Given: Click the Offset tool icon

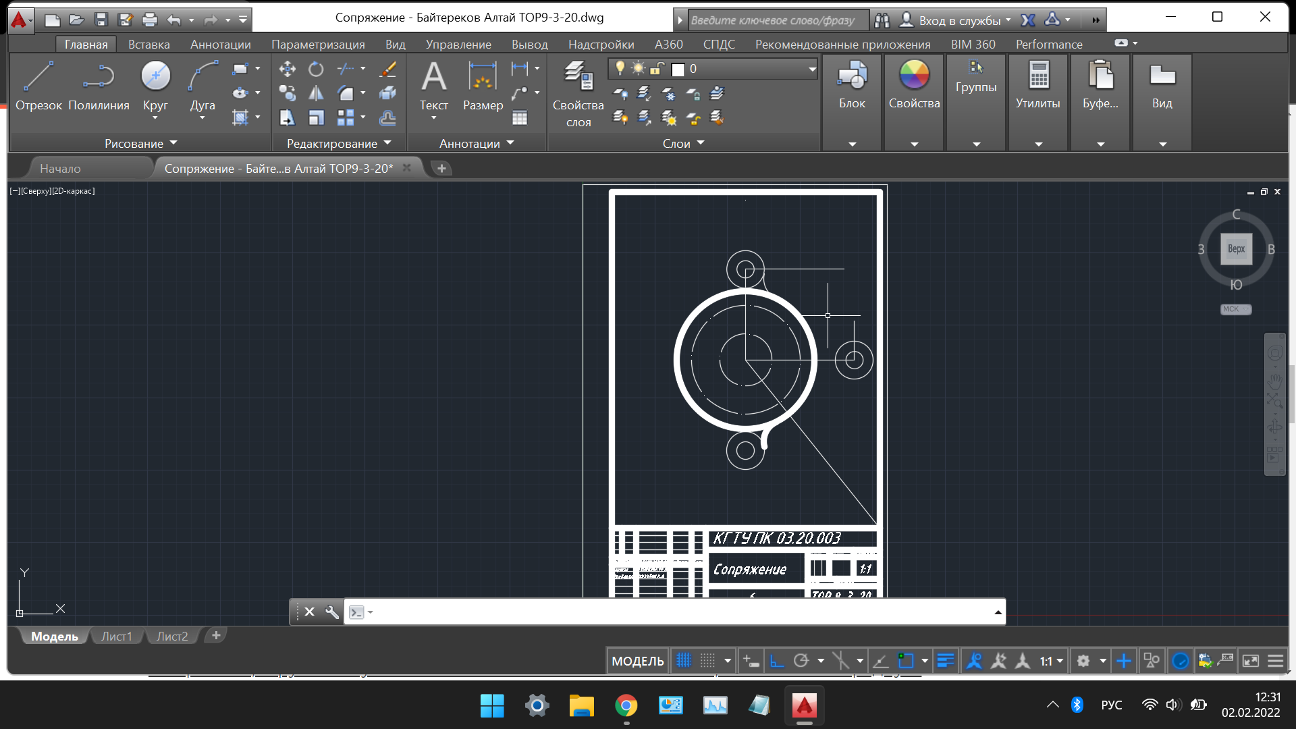Looking at the screenshot, I should coord(387,117).
